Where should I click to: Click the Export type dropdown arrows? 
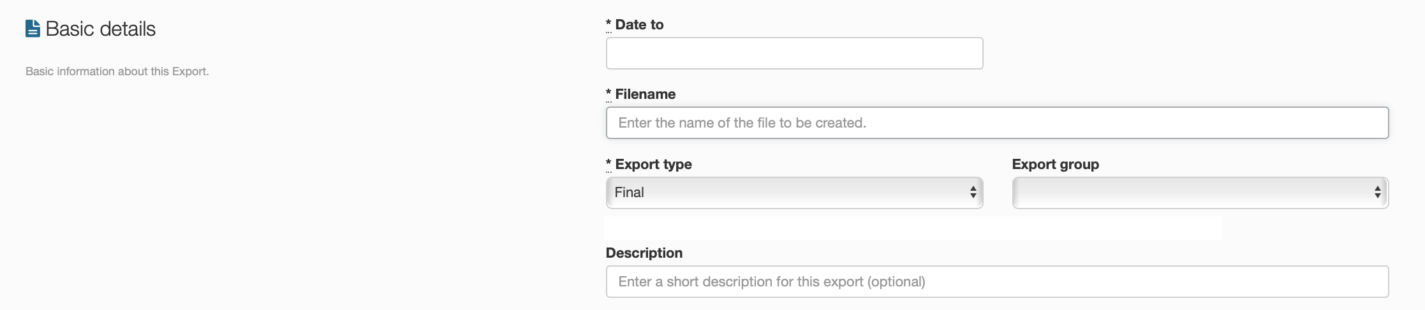click(x=973, y=192)
